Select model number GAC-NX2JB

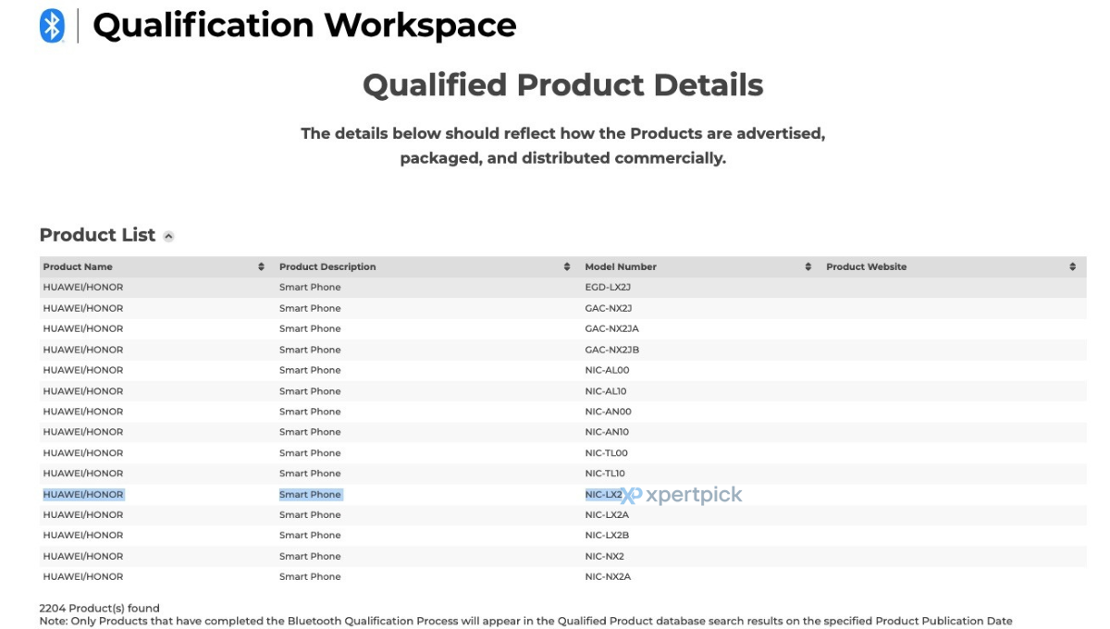[611, 350]
